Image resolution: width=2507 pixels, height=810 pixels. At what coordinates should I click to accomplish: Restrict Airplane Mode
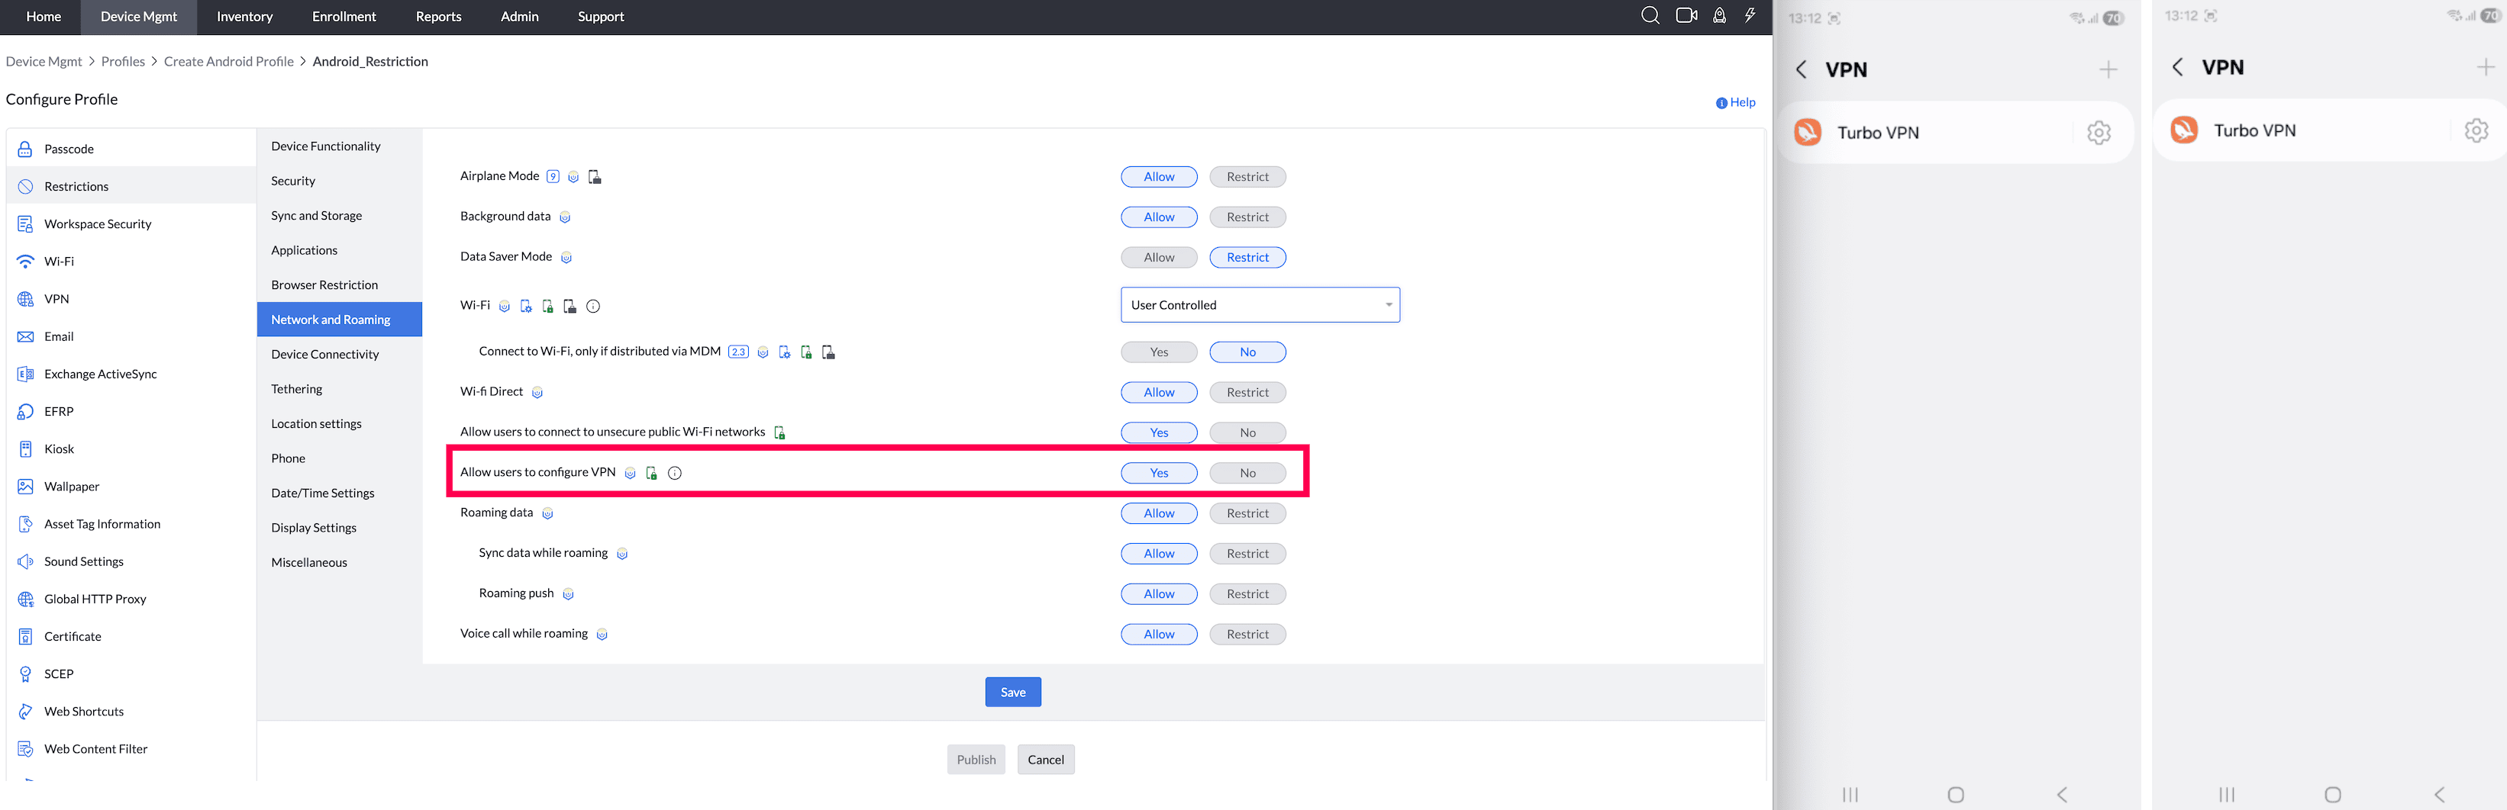(x=1247, y=176)
